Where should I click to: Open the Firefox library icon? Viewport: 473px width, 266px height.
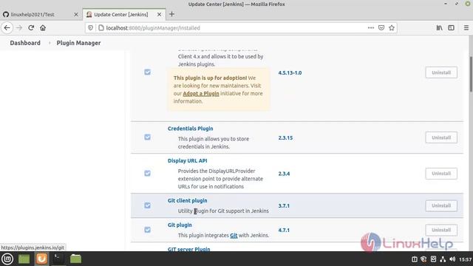pyautogui.click(x=440, y=28)
